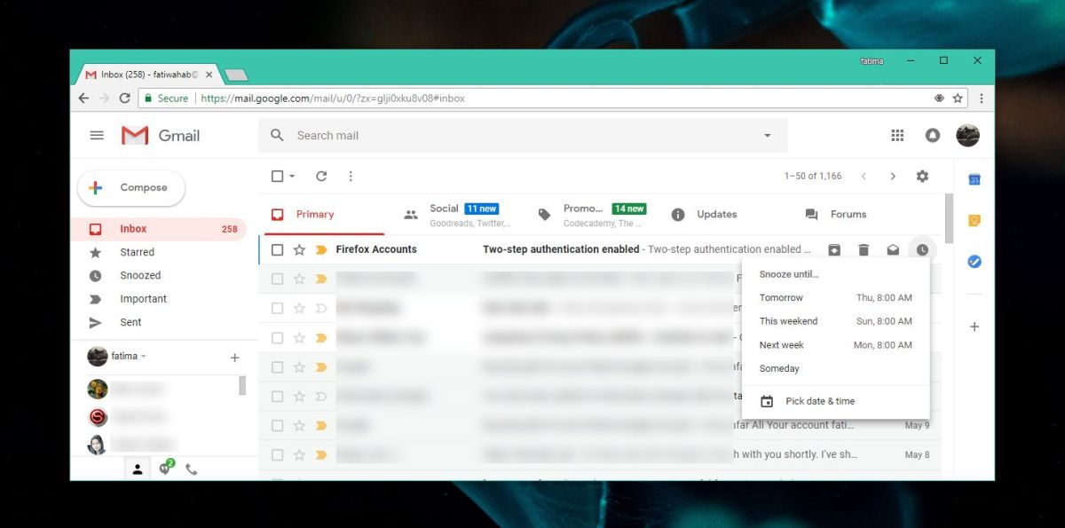Click the Snooze clock icon on Firefox Accounts
1065x528 pixels.
922,250
